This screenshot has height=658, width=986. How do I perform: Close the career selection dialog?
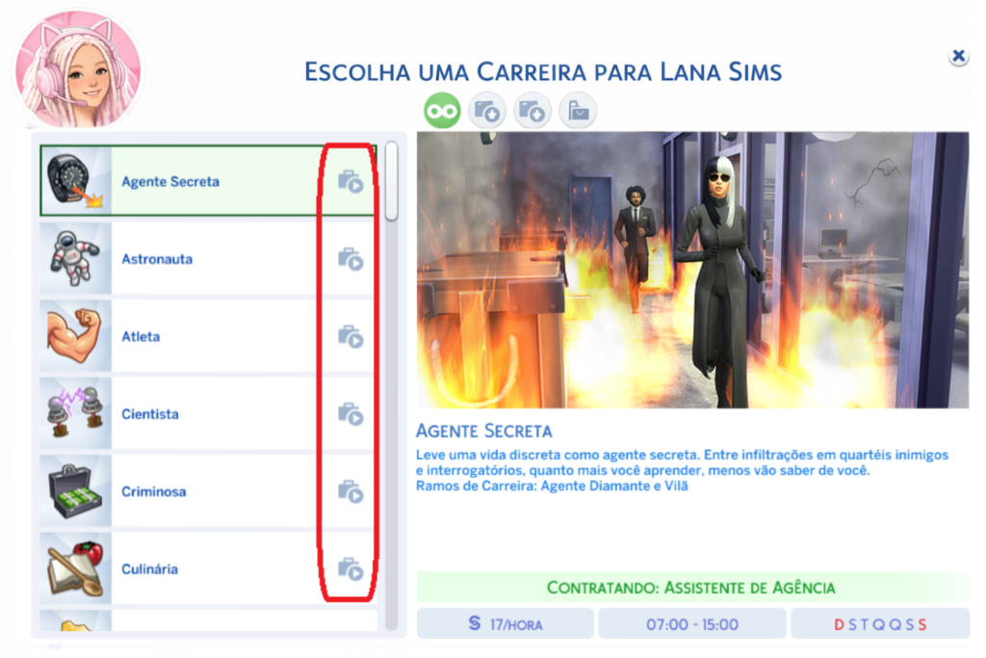[958, 56]
